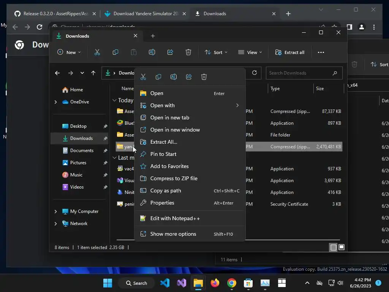This screenshot has height=292, width=389.
Task: Click Rename icon atop context menu
Action: [x=174, y=77]
